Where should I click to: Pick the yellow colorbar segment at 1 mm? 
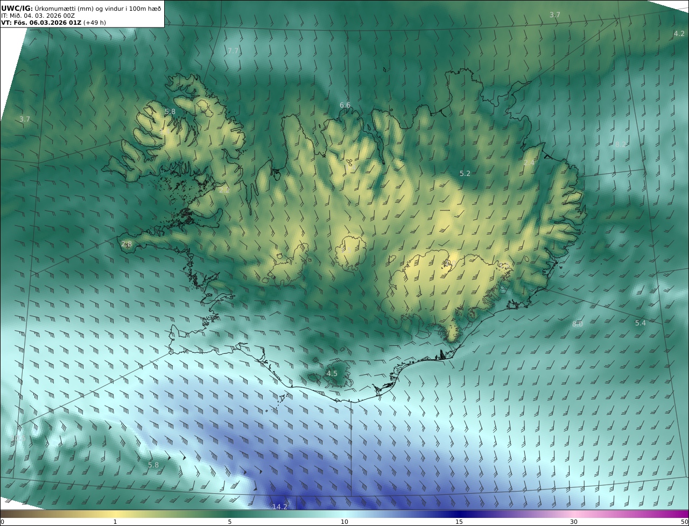tap(115, 514)
